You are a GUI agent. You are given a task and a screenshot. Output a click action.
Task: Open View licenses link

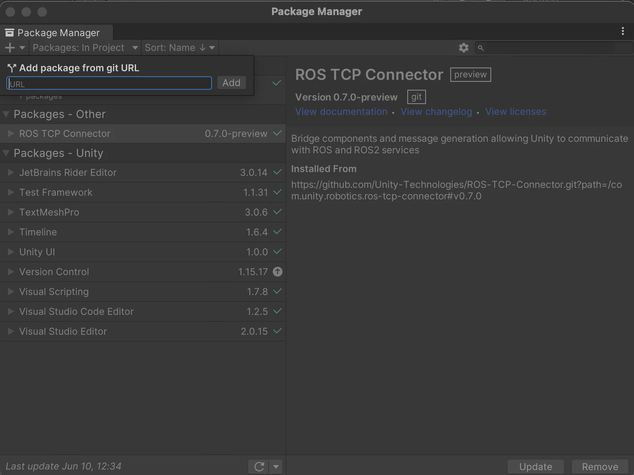click(516, 112)
